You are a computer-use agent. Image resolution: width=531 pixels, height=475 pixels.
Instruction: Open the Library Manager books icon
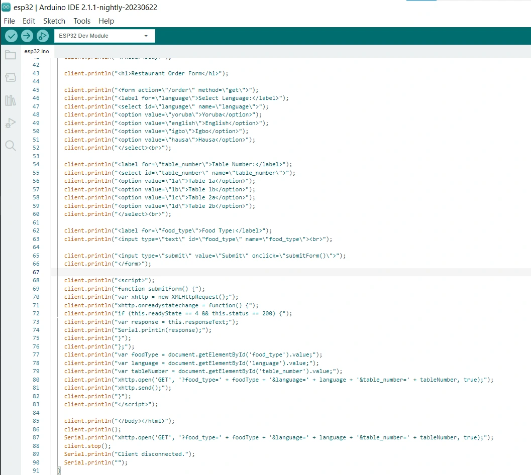[x=11, y=100]
